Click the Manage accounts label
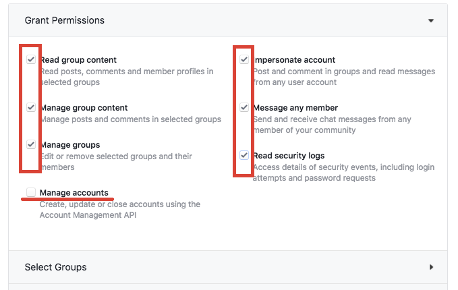This screenshot has height=290, width=458. click(74, 193)
